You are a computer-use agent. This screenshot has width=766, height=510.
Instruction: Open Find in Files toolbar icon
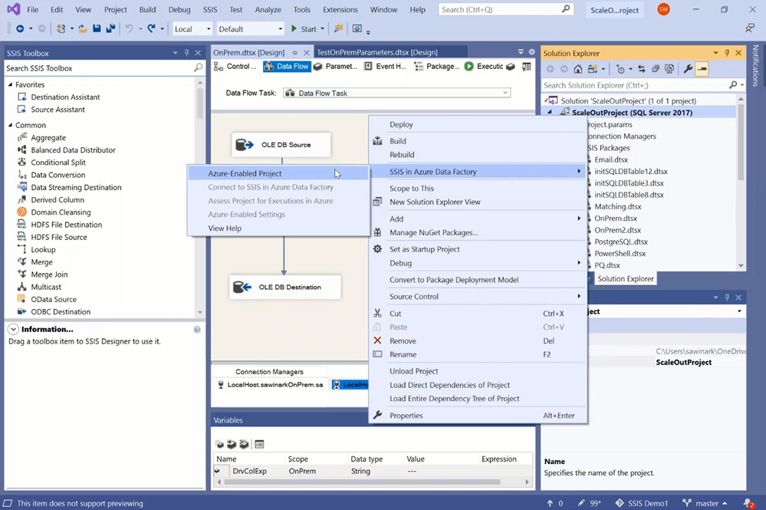[338, 29]
